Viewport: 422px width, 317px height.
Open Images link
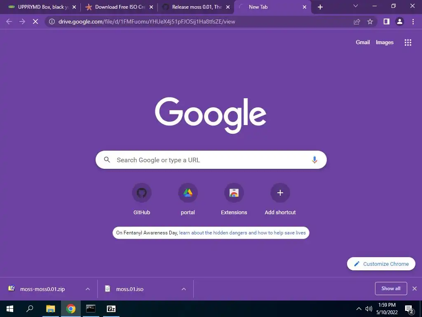tap(384, 43)
